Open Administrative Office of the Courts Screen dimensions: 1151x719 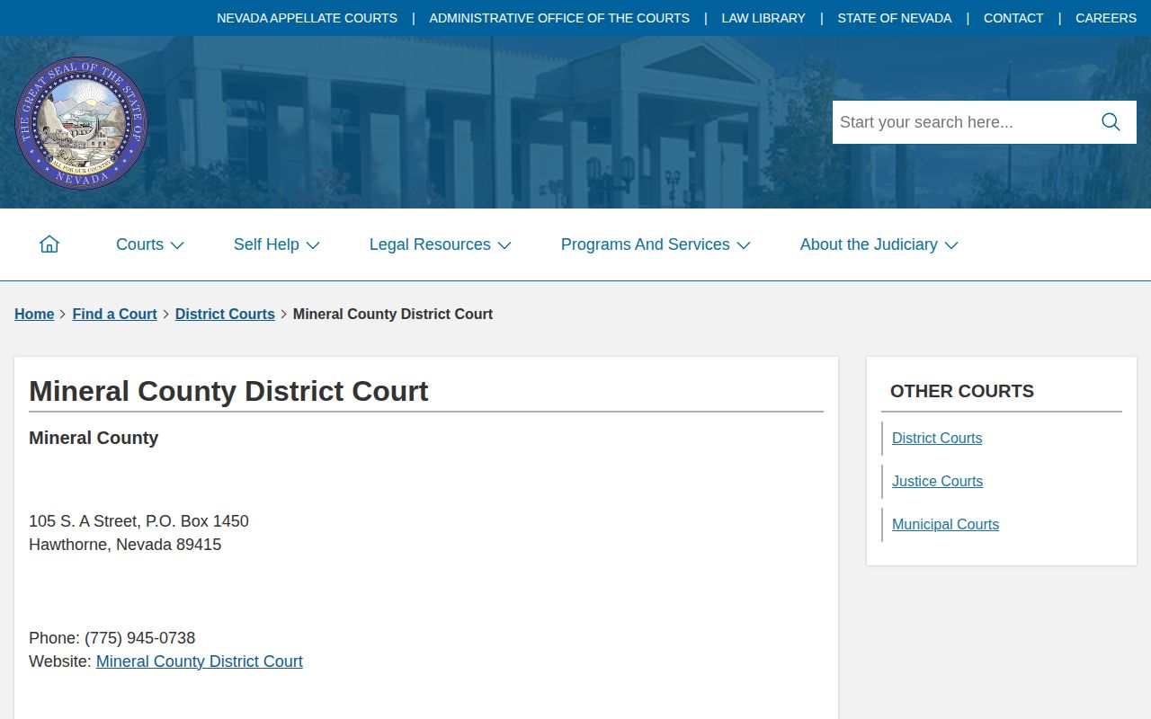click(x=559, y=18)
